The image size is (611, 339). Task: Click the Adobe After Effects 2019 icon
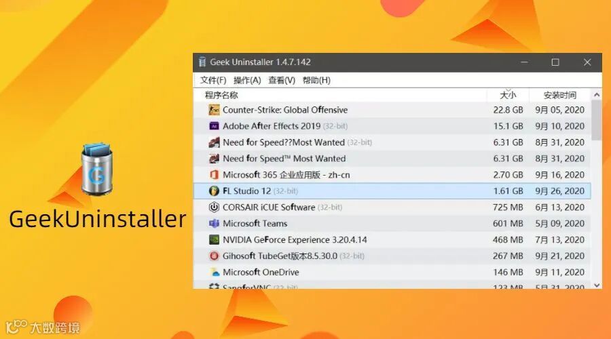214,126
